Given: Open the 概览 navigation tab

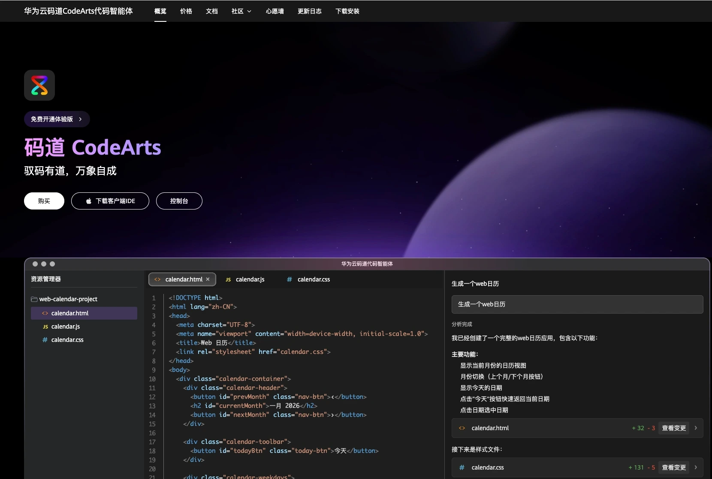Looking at the screenshot, I should click(160, 11).
